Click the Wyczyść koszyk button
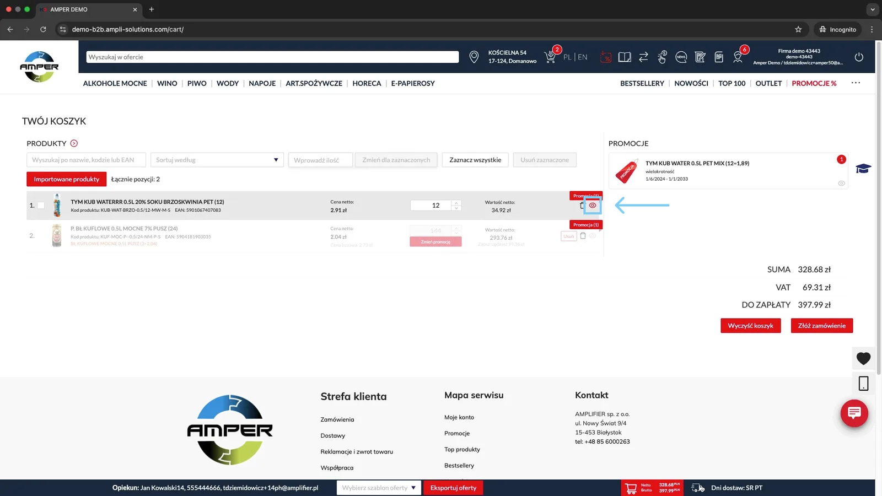Screen dimensions: 882x496 click(750, 326)
